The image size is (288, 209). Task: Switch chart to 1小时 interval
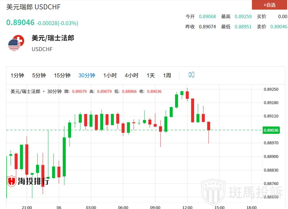(110, 75)
